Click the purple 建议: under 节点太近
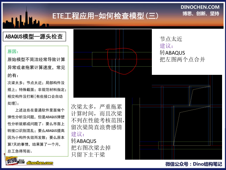 [x=166, y=46]
